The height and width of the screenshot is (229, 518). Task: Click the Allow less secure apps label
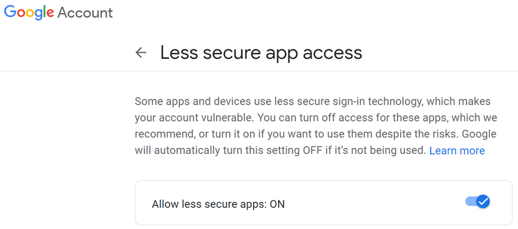(x=210, y=205)
